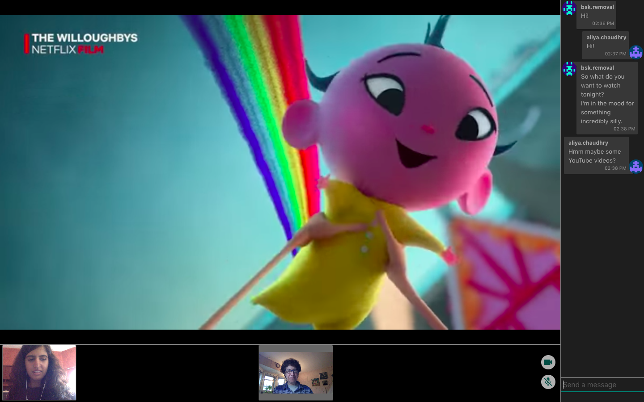Toggle the video camera button
Image resolution: width=644 pixels, height=402 pixels.
pos(548,362)
